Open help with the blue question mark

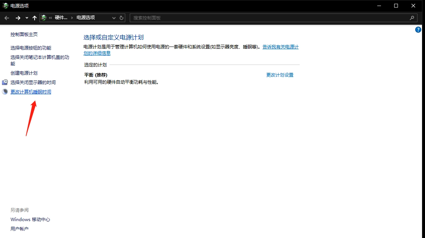click(418, 30)
